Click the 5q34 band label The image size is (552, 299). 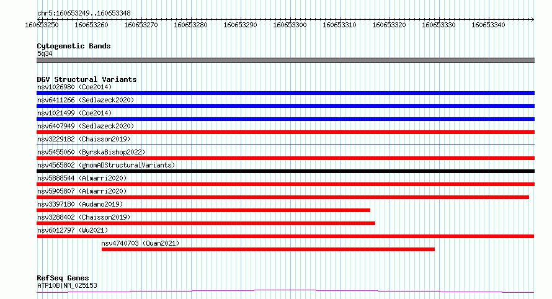[45, 53]
